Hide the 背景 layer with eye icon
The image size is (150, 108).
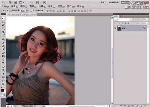point(115,28)
